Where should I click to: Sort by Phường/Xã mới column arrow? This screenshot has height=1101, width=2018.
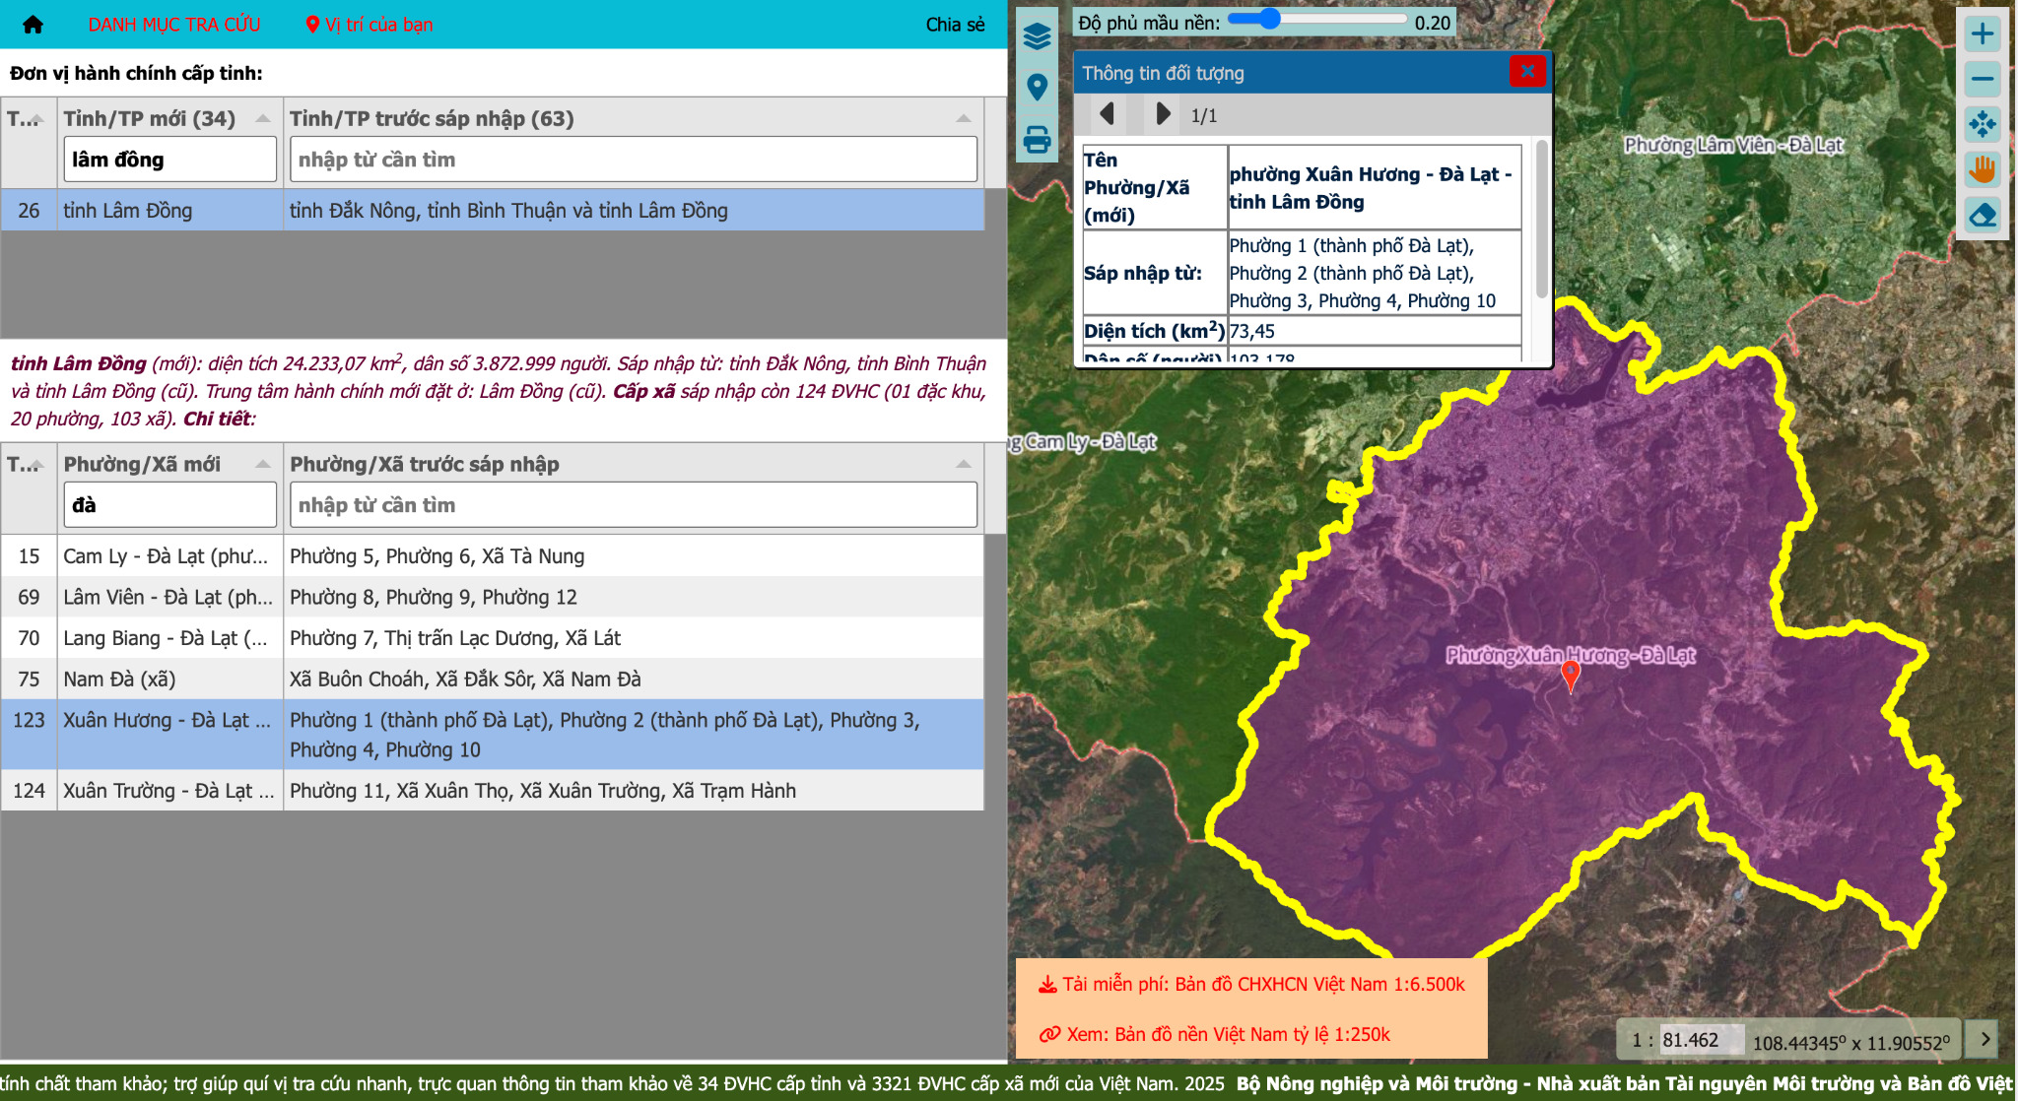coord(263,464)
